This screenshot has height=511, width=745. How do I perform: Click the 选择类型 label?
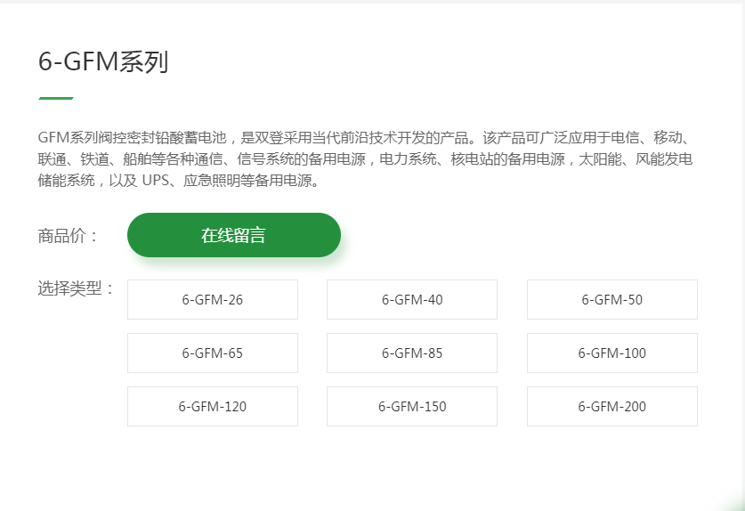coord(77,288)
